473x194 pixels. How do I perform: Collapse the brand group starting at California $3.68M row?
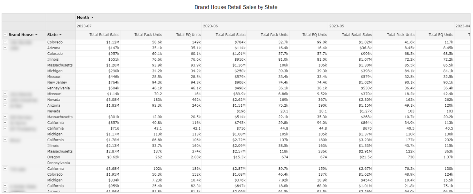click(5, 169)
